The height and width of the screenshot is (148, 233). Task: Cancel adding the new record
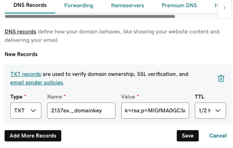(x=218, y=136)
